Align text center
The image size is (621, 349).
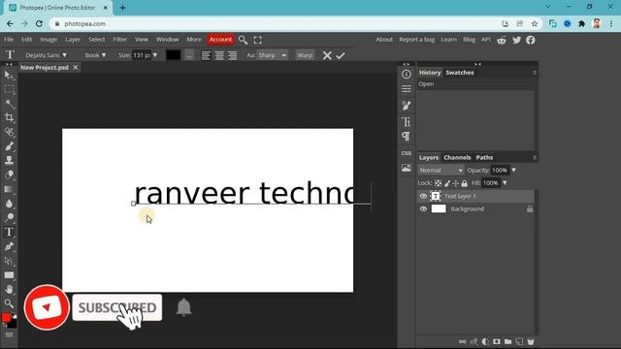(219, 55)
